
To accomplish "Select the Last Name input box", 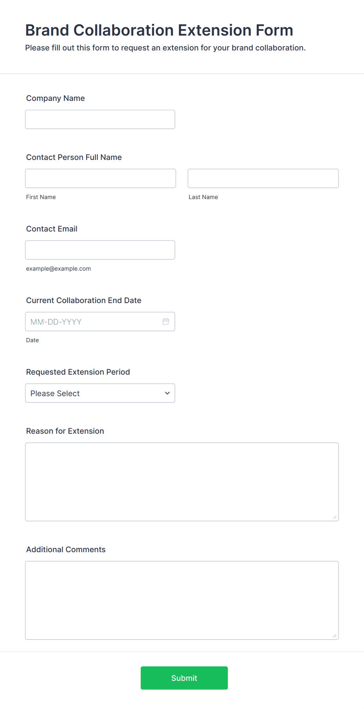I will click(x=263, y=178).
